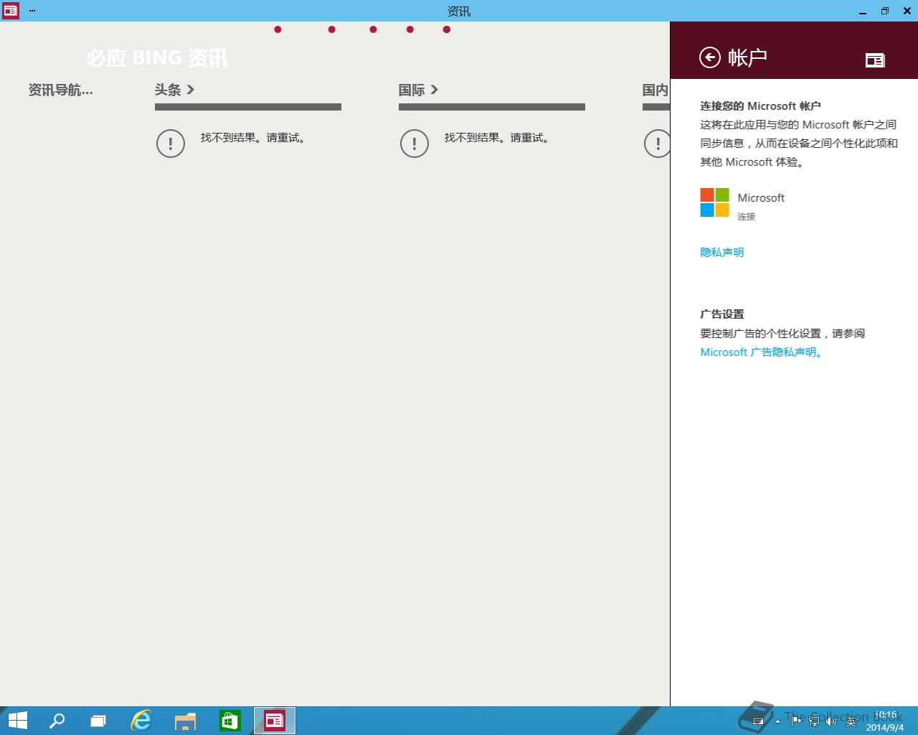The height and width of the screenshot is (735, 918).
Task: Click the volume speaker tray icon
Action: click(832, 721)
